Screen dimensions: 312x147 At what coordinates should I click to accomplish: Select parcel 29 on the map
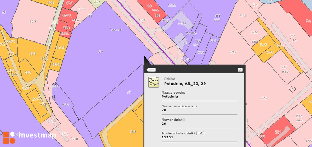[x=101, y=51]
